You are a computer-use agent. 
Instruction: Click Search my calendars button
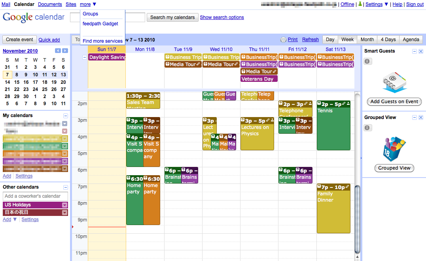[172, 17]
